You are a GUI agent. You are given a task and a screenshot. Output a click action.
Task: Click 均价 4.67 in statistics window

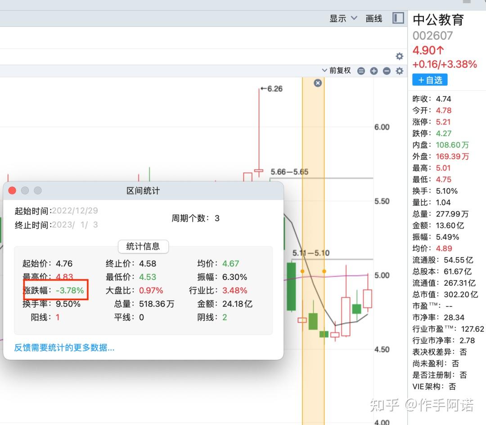point(230,264)
